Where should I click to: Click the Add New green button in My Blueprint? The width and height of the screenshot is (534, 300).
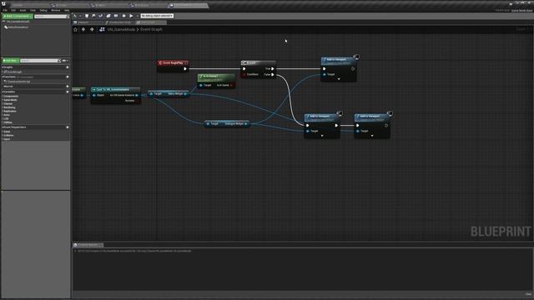11,61
